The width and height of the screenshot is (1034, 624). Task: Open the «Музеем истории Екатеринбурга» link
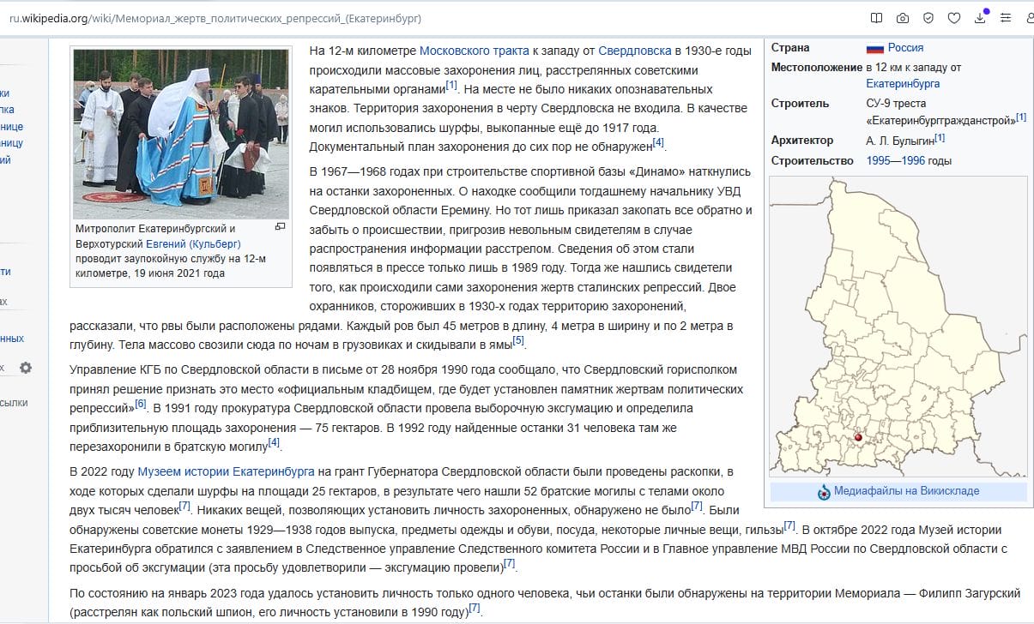coord(226,471)
